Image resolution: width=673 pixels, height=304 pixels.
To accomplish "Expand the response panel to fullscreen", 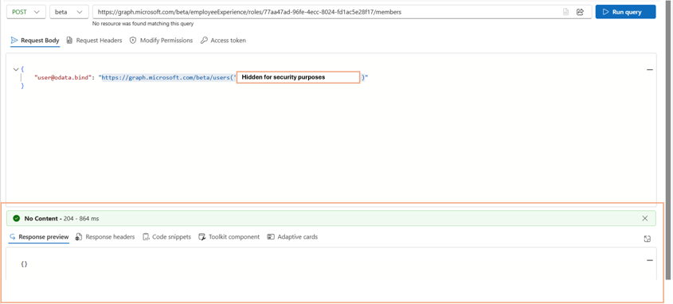I will pos(648,239).
